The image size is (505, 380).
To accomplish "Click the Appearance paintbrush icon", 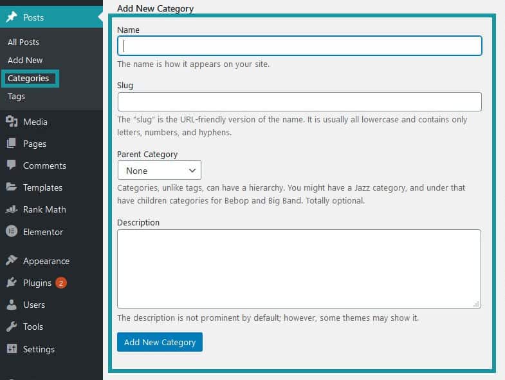I will [x=11, y=261].
